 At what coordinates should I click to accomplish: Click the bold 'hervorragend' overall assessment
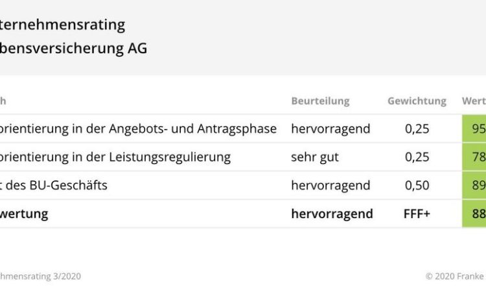(x=332, y=213)
